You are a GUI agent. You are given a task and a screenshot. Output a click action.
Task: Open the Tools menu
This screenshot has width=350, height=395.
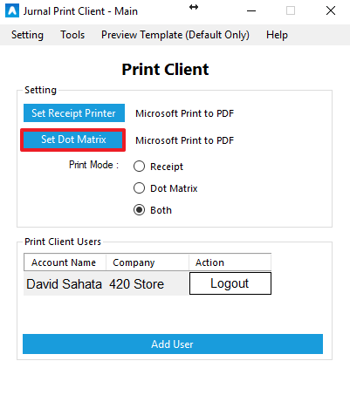point(72,35)
